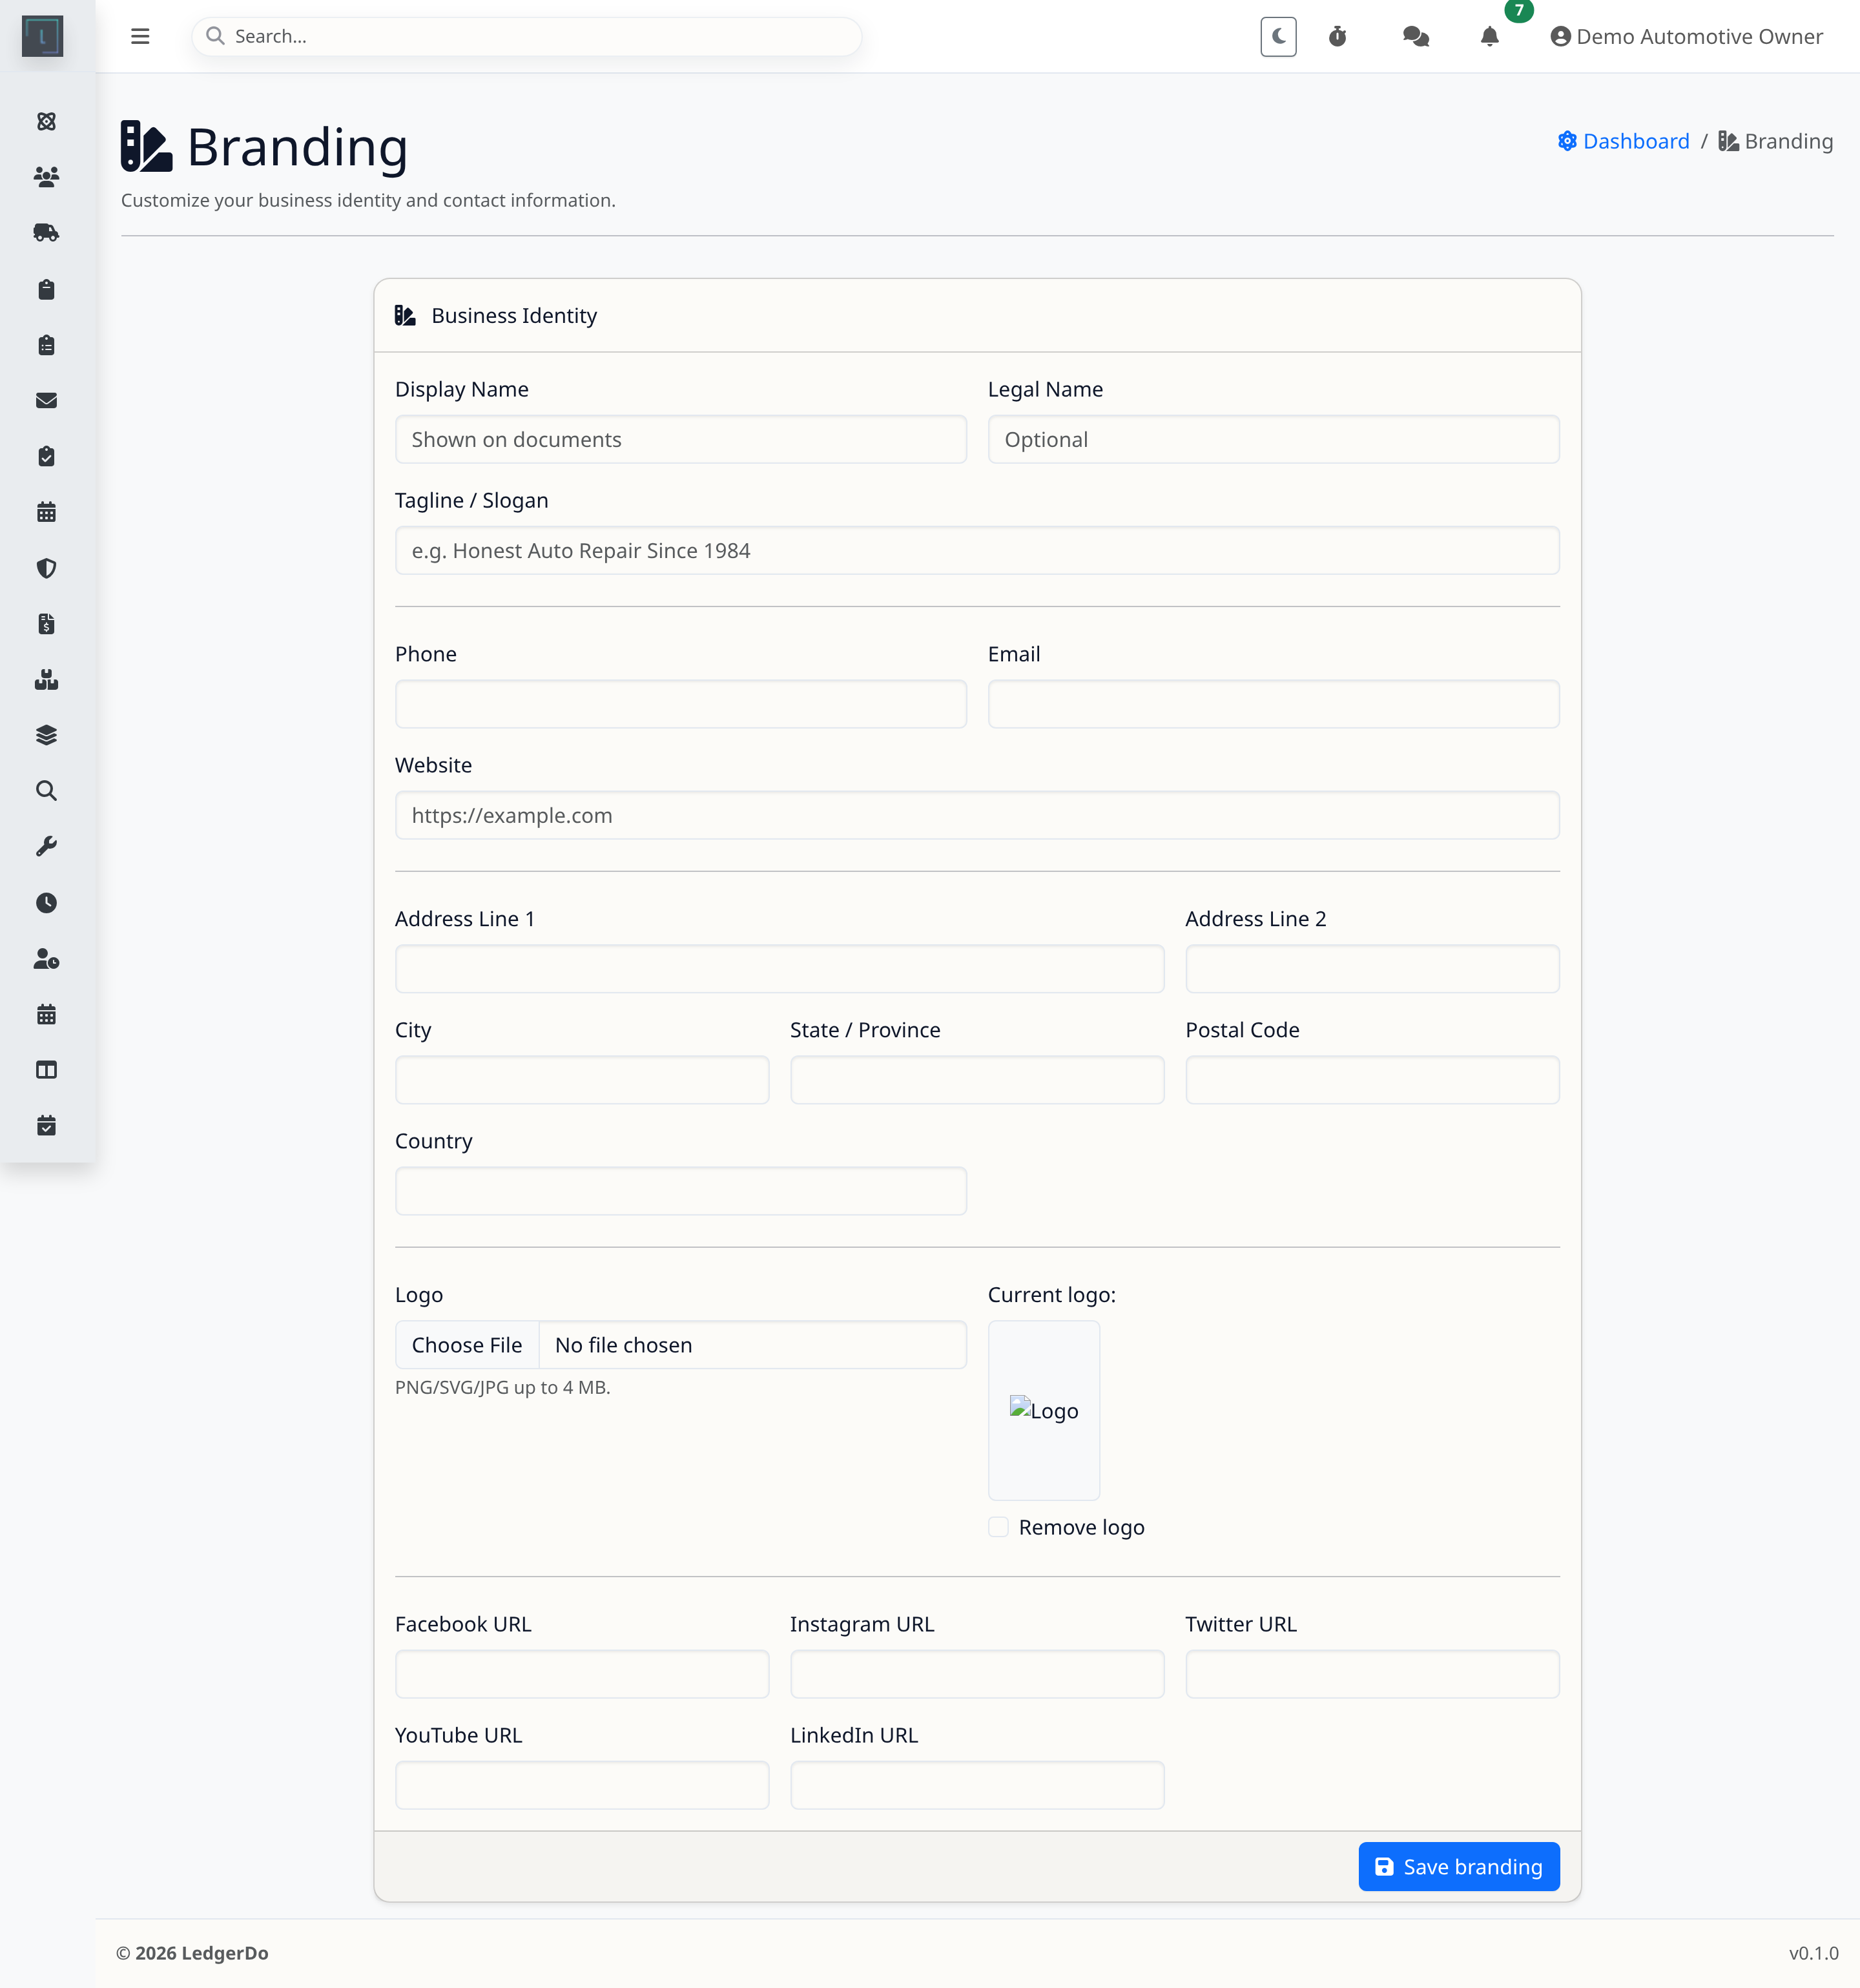Click the Postal Code field
The image size is (1860, 1988).
point(1372,1081)
